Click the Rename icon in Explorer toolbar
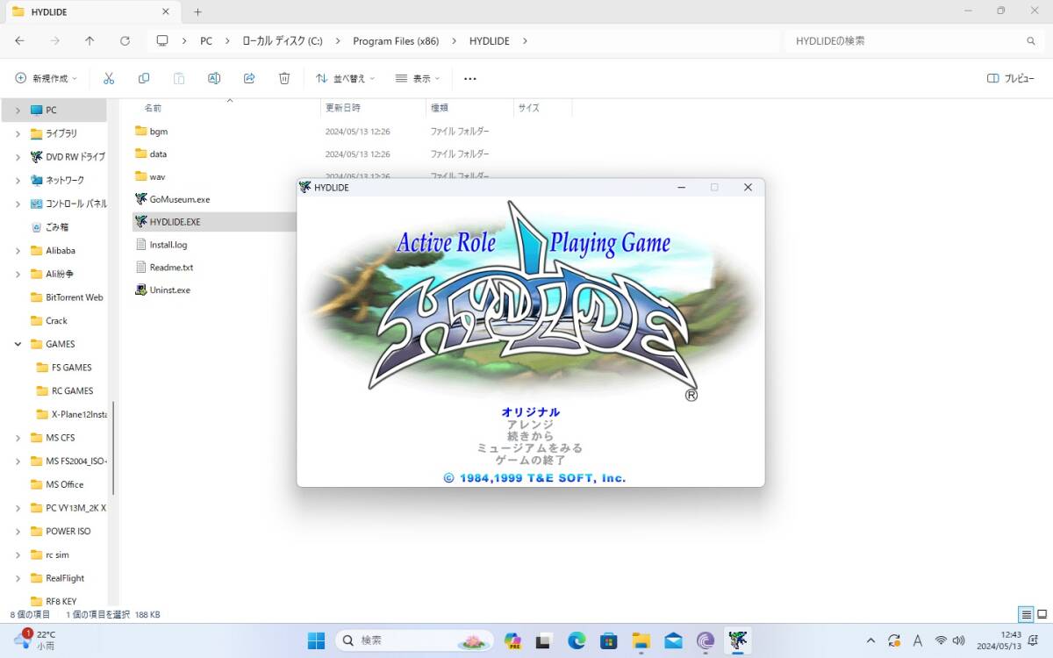Screen dimensions: 1053x658 [214, 78]
